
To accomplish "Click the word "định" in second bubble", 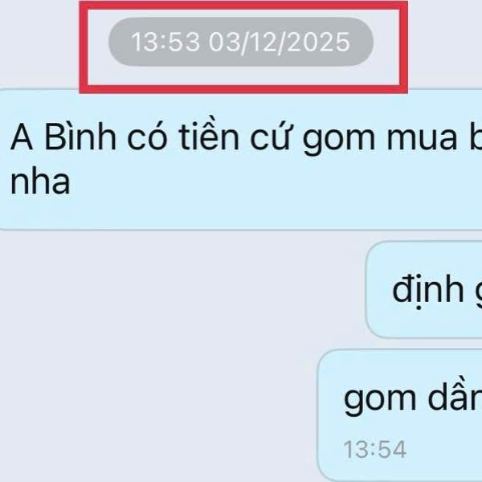I will tap(428, 291).
